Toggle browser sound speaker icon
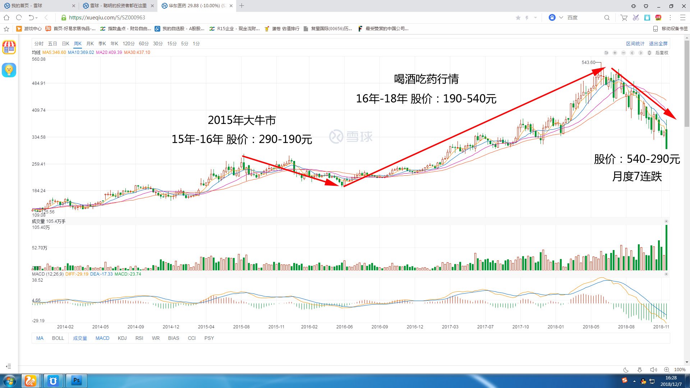 click(653, 370)
